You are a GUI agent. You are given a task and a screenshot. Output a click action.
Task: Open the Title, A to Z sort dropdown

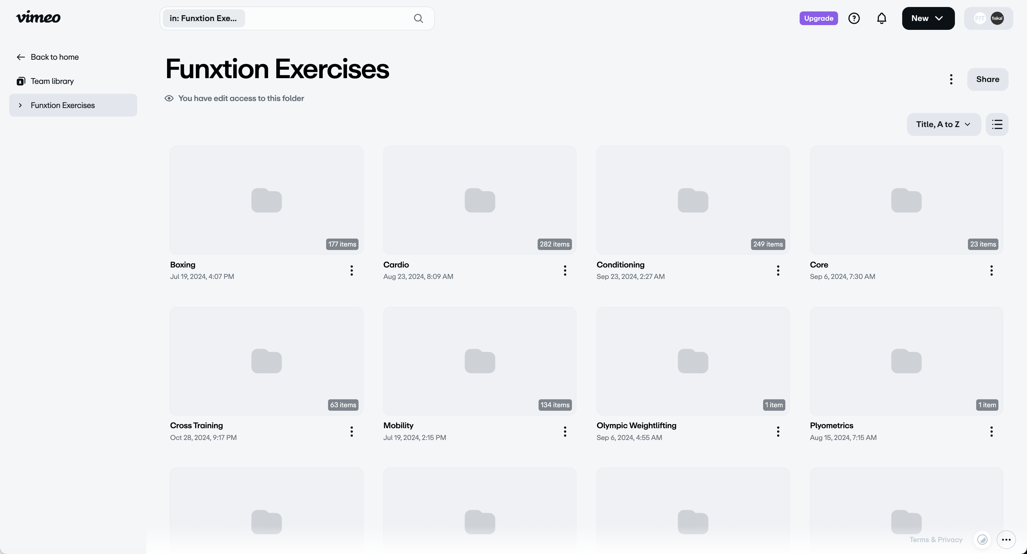point(944,125)
